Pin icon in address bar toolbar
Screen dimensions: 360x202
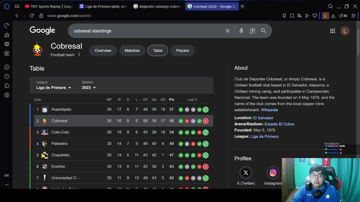(x=284, y=16)
